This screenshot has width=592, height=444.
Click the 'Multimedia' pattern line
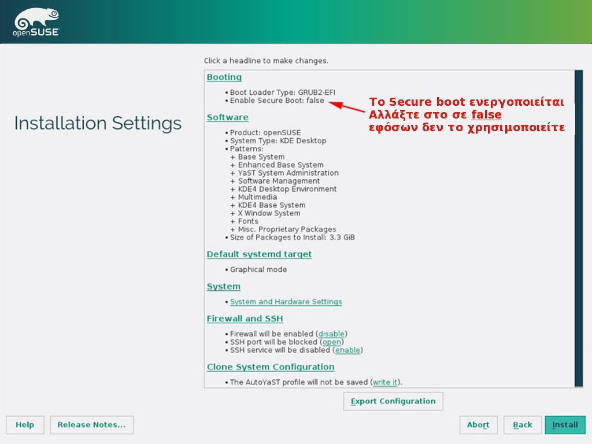257,197
